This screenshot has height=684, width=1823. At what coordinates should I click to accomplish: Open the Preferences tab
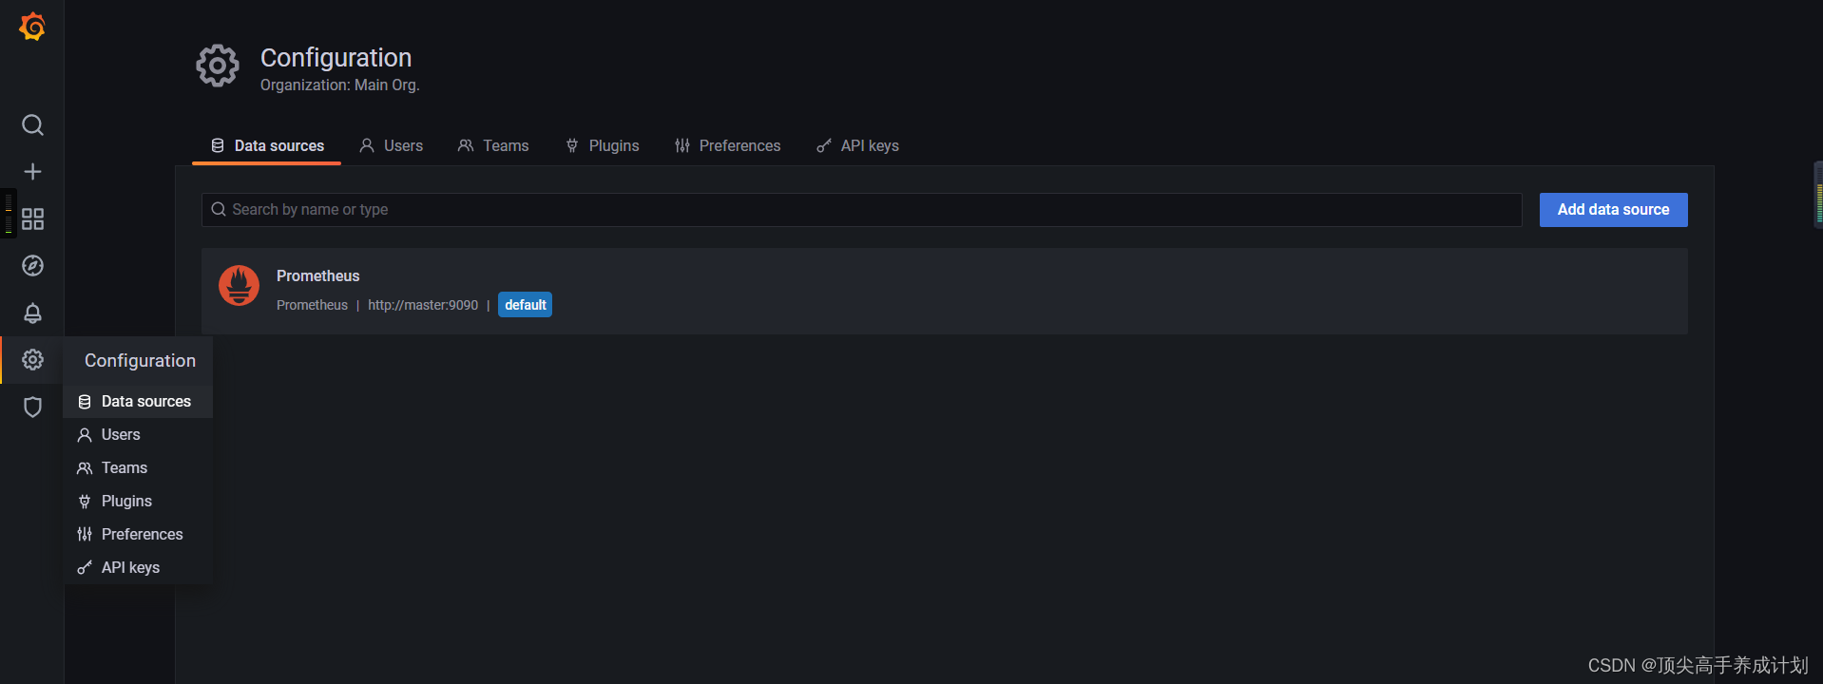728,145
